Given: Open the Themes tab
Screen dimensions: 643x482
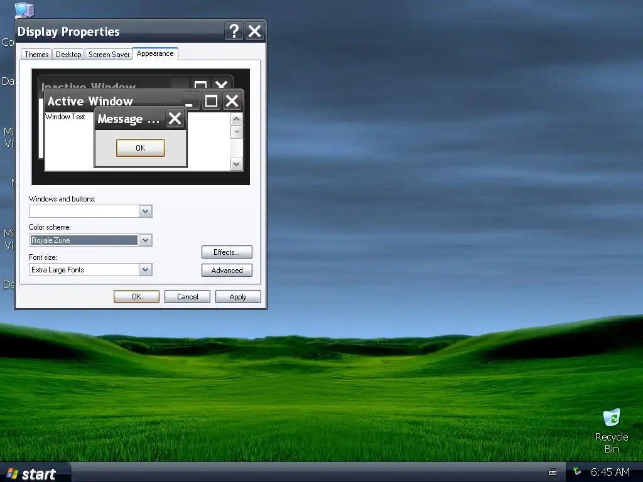Looking at the screenshot, I should (36, 55).
